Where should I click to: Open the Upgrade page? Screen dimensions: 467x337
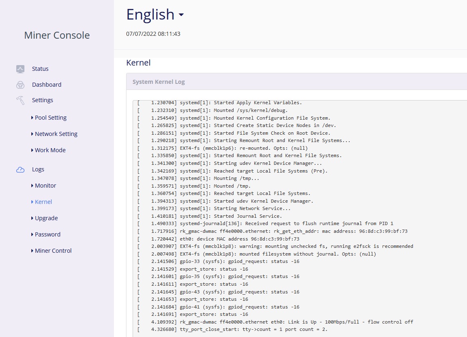coord(46,218)
